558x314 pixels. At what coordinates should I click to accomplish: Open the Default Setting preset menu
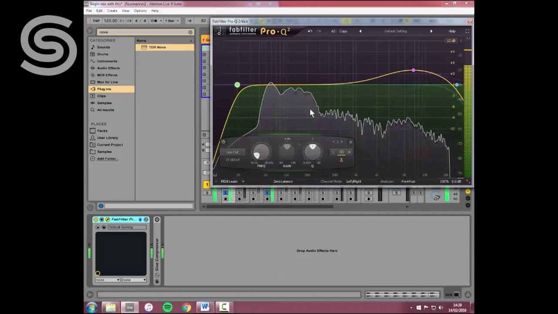click(x=395, y=31)
